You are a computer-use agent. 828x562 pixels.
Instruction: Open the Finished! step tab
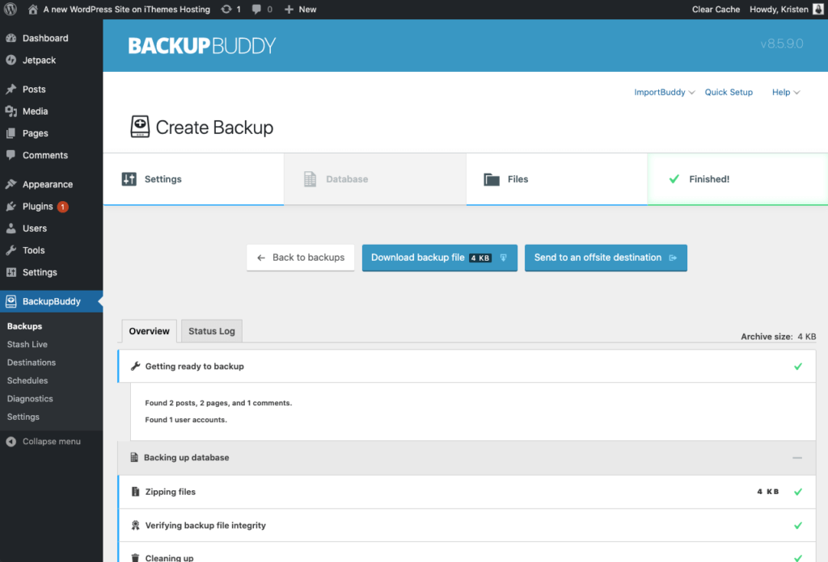pyautogui.click(x=737, y=179)
